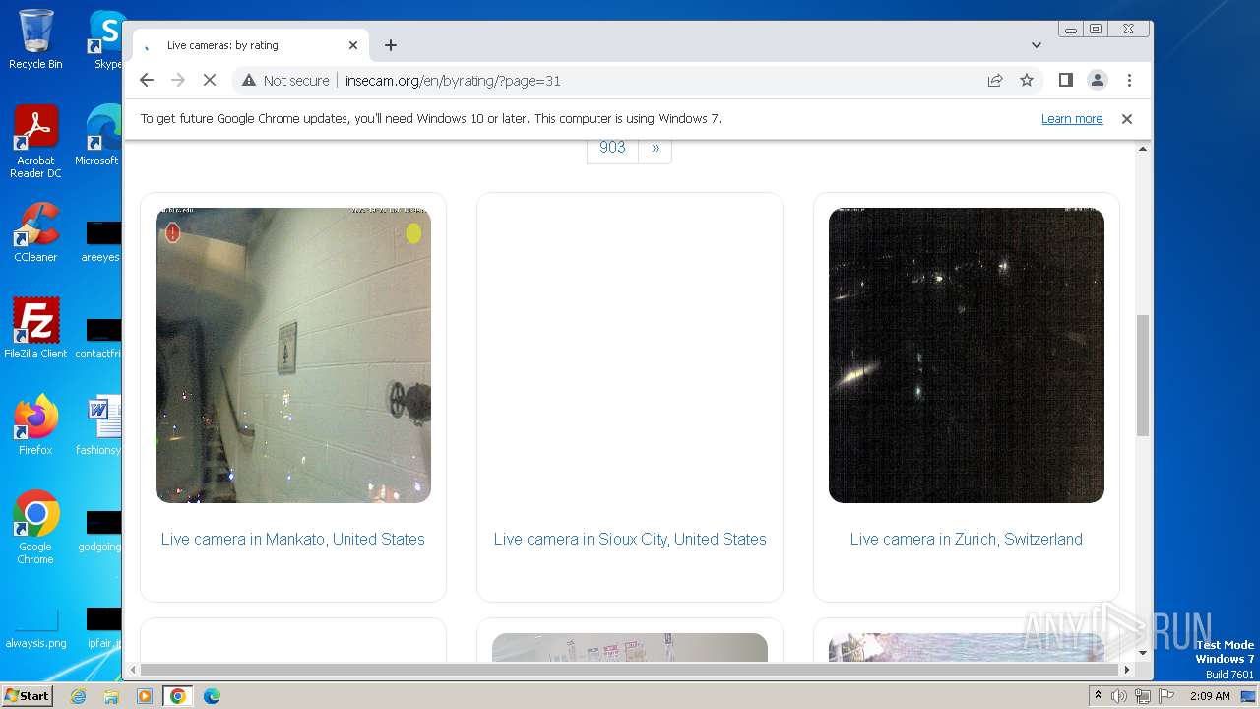Open Windows Media Player in taskbar
Viewport: 1260px width, 709px height.
[145, 696]
